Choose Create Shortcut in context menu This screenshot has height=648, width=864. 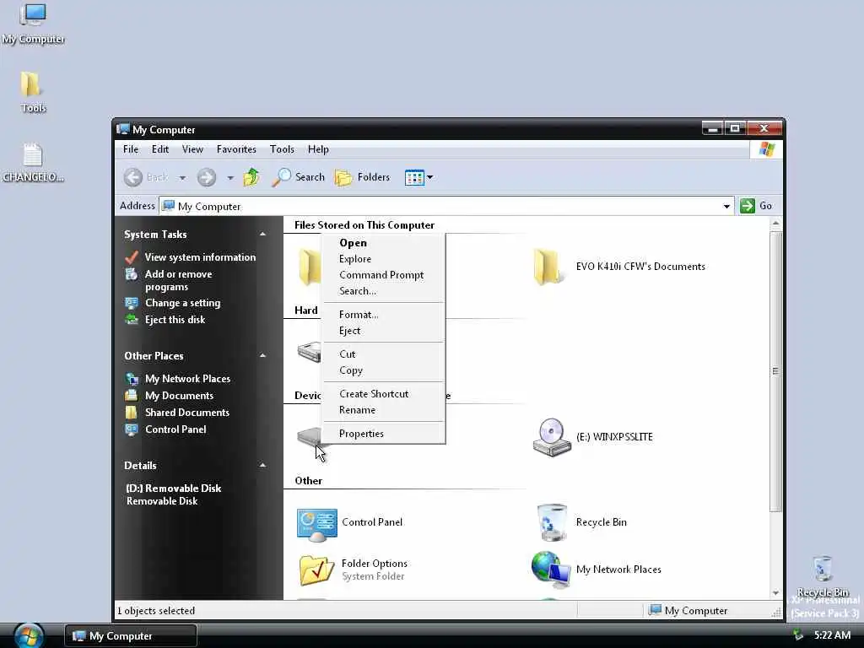point(384,394)
